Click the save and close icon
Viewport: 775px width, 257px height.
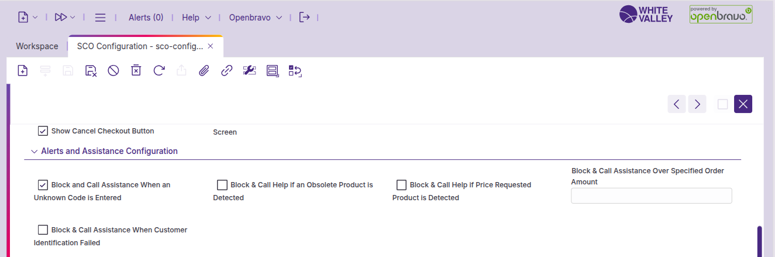(x=91, y=71)
